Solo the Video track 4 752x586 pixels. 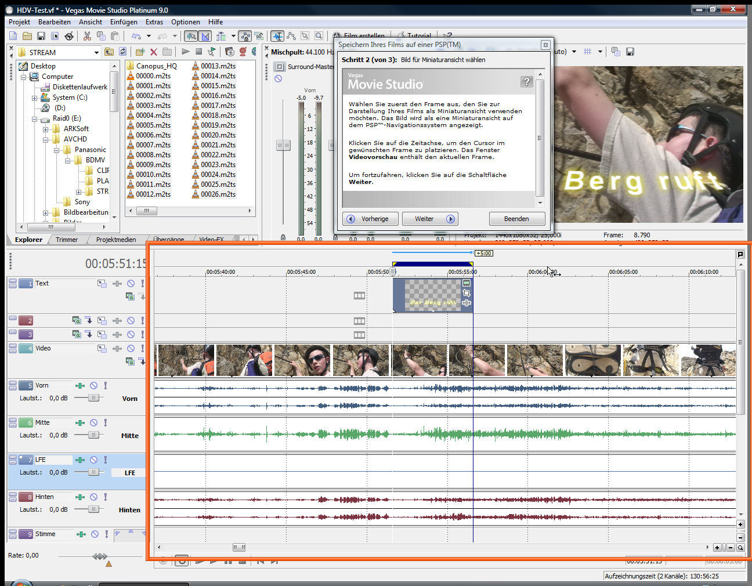click(142, 349)
